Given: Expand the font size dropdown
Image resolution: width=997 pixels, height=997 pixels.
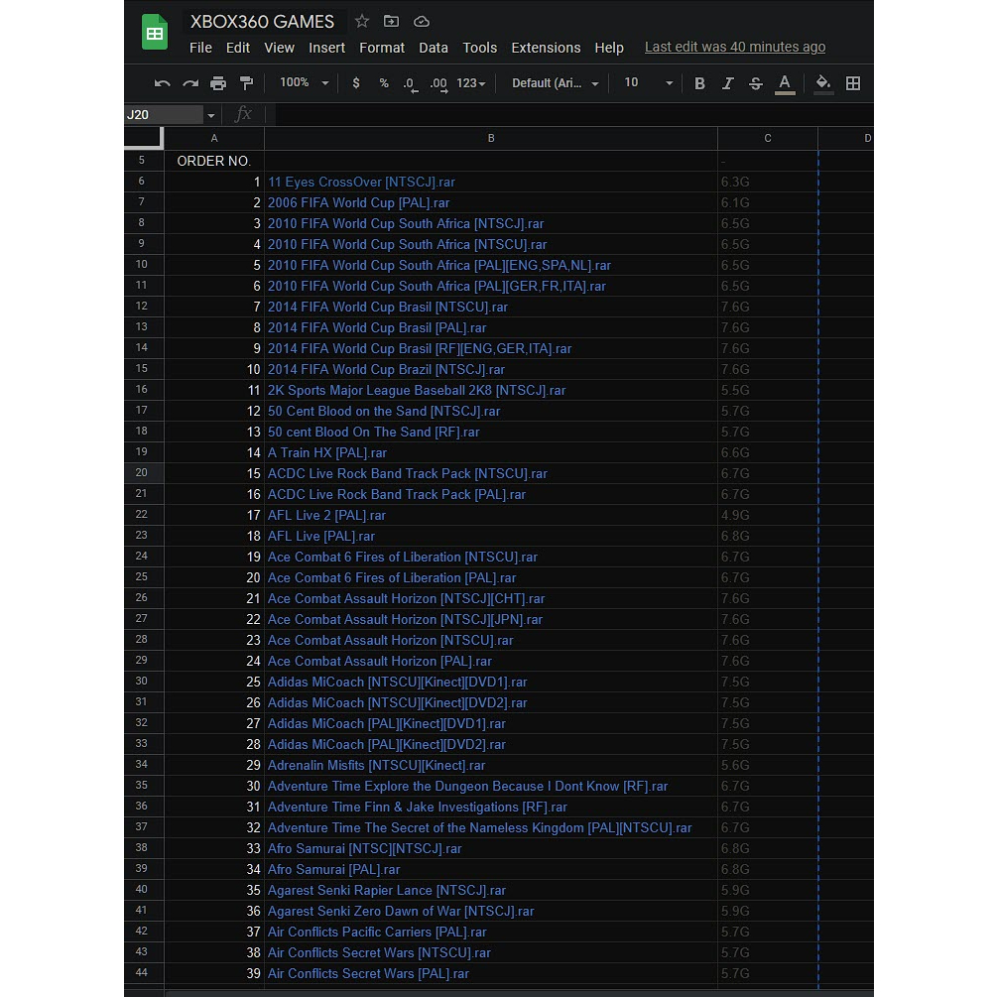Looking at the screenshot, I should point(669,83).
